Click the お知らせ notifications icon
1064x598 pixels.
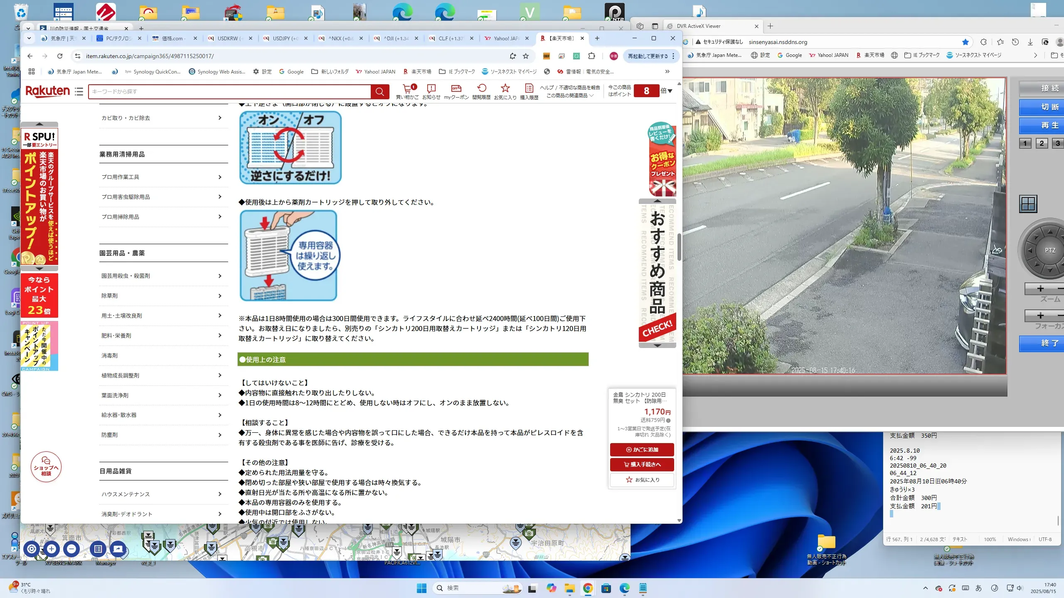click(x=431, y=89)
